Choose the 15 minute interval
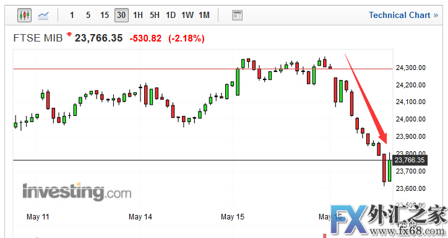The width and height of the screenshot is (448, 238). point(105,15)
